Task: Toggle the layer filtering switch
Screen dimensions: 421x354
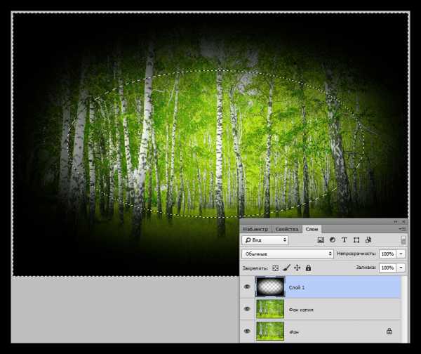Action: tap(403, 240)
